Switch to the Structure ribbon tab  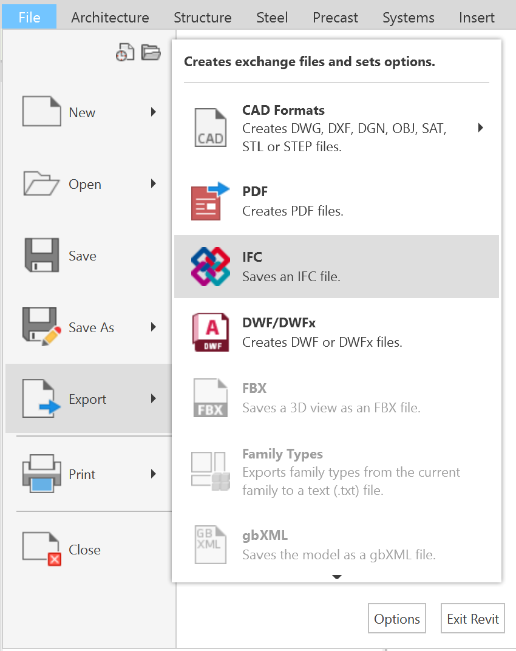tap(203, 18)
